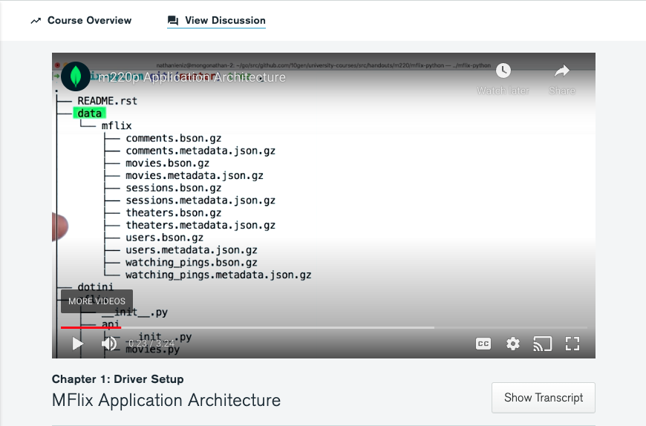Play the video with the play button

point(77,344)
